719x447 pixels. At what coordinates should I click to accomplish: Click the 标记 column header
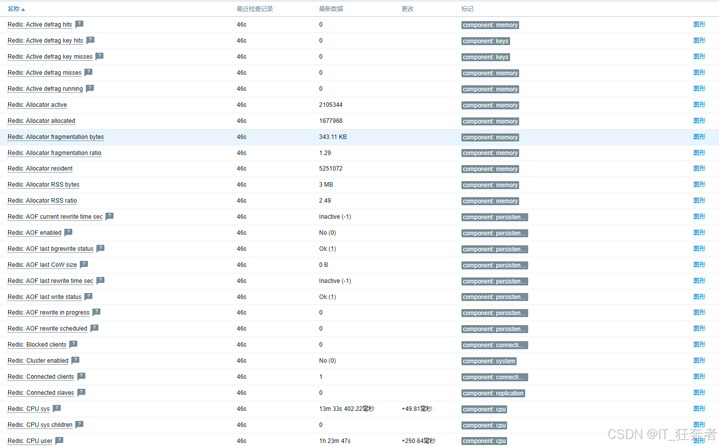pyautogui.click(x=467, y=9)
